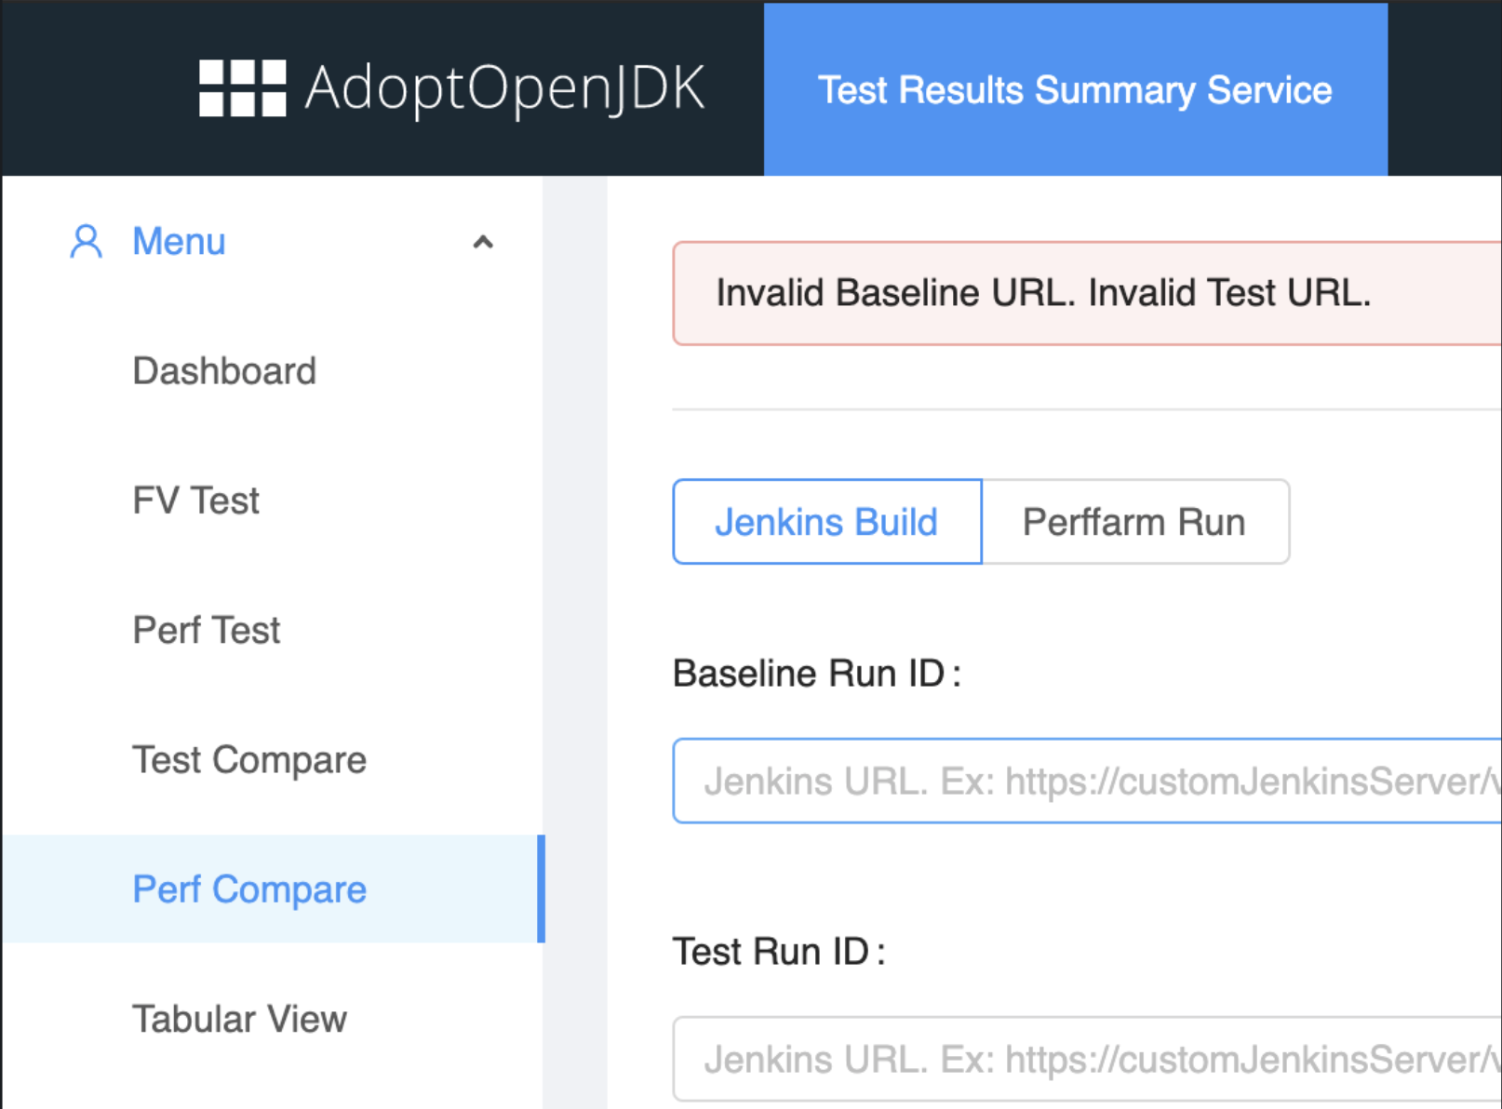Image resolution: width=1502 pixels, height=1109 pixels.
Task: Click the Test Results Summary Service header
Action: [x=1075, y=89]
